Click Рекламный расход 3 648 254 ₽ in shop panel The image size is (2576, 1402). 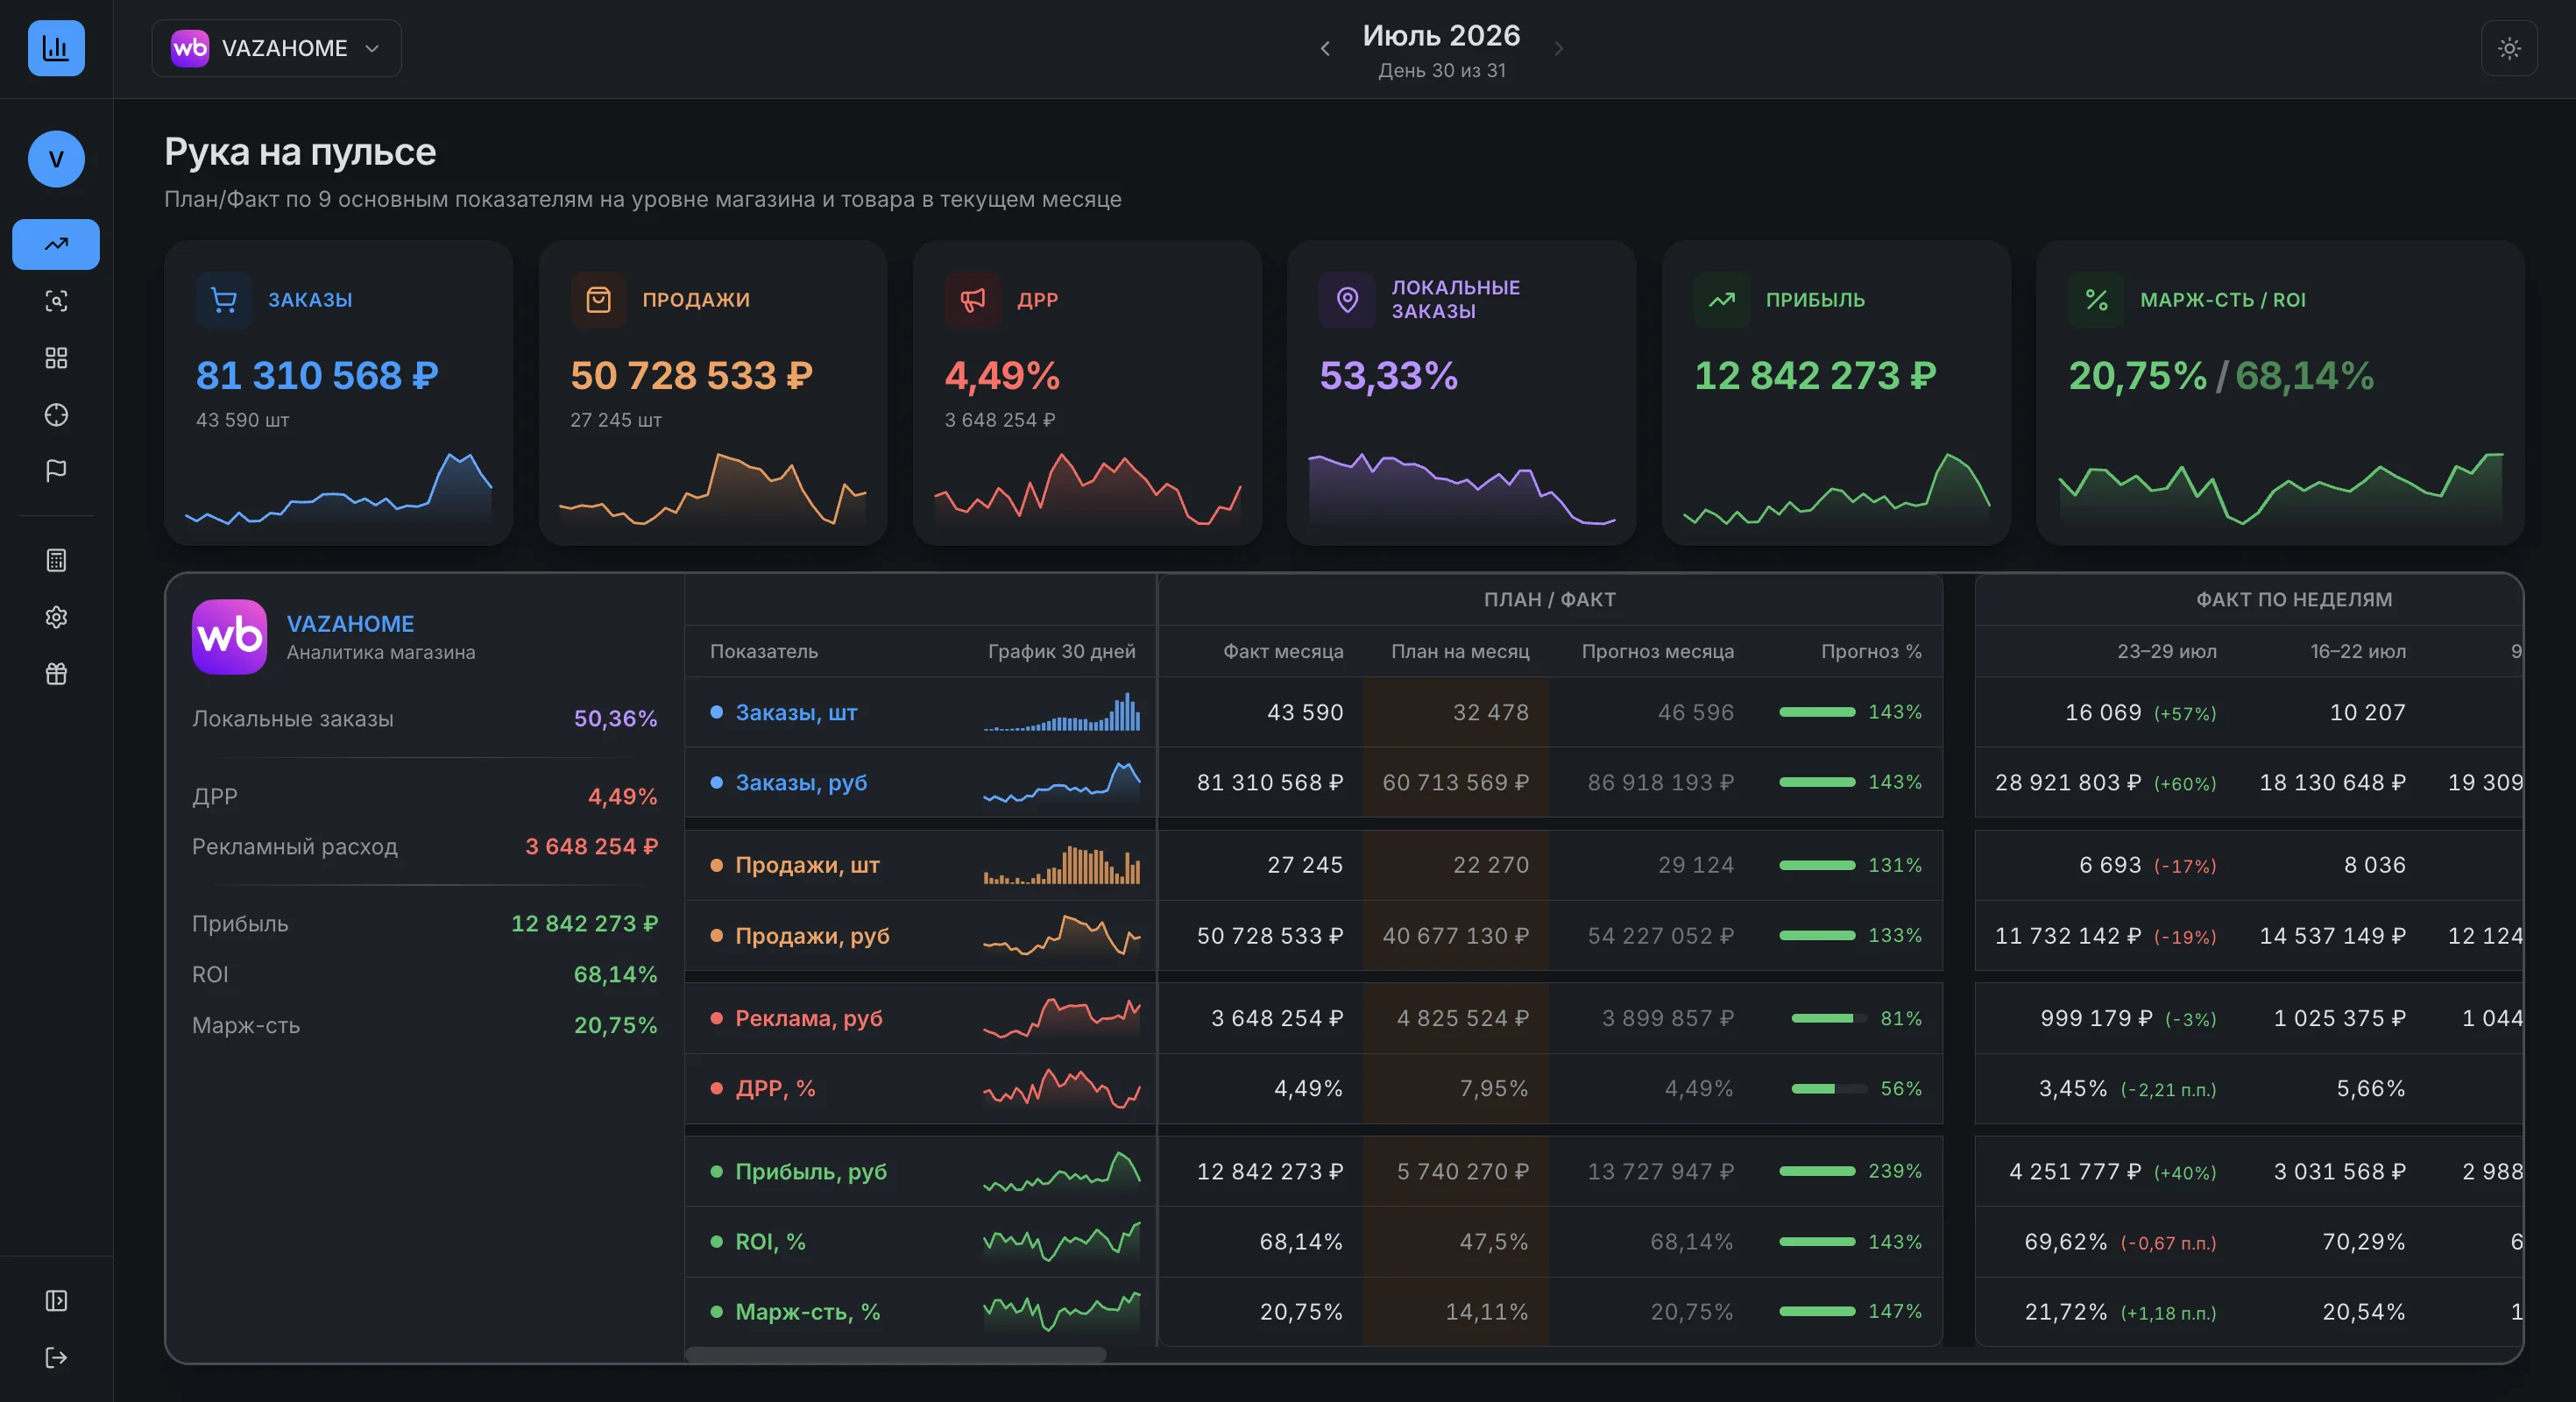coord(591,846)
